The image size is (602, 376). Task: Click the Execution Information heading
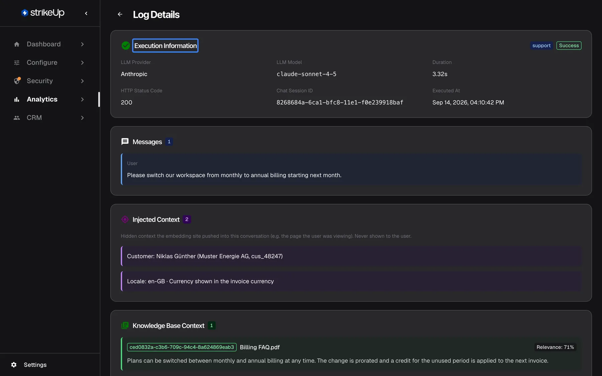pos(166,46)
